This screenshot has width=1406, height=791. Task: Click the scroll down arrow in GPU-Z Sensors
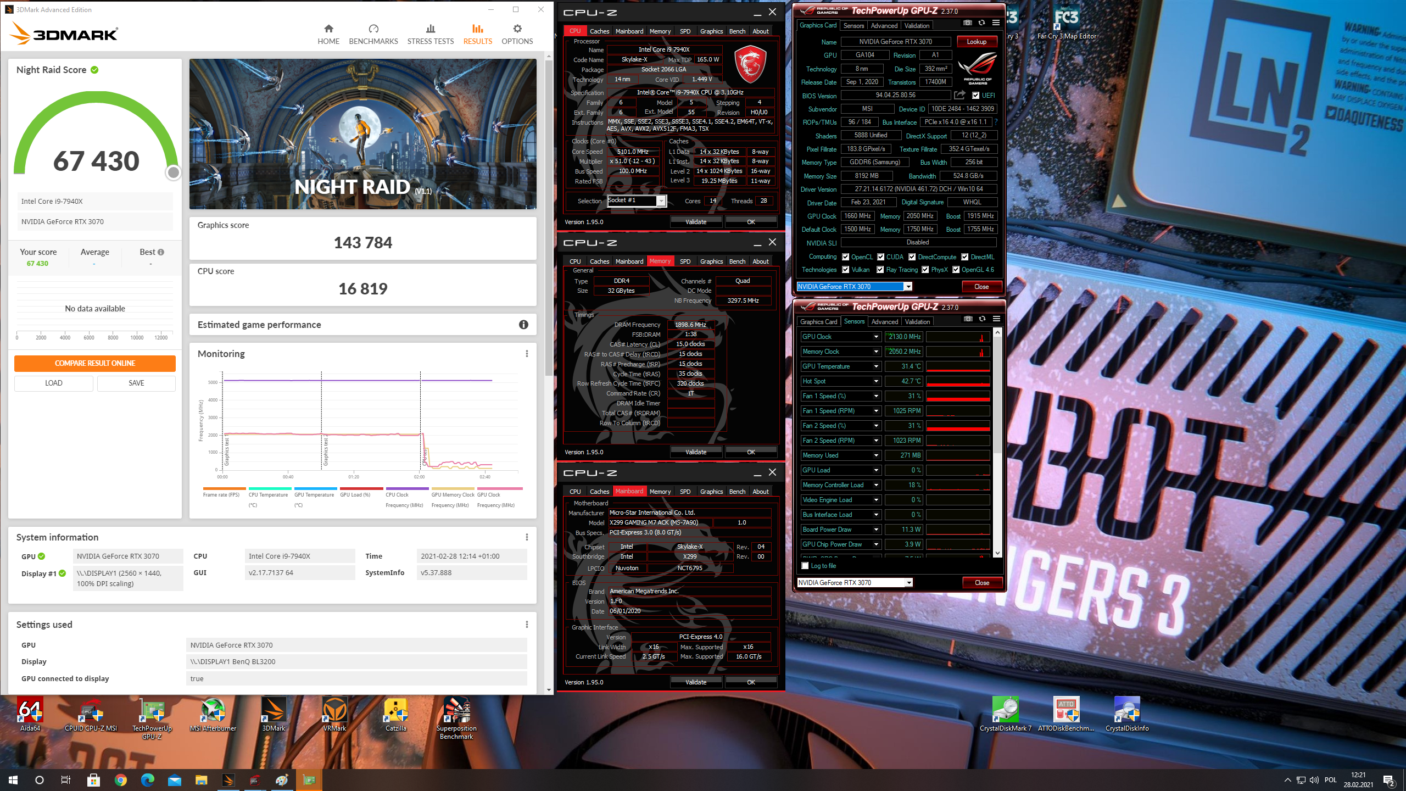[997, 553]
